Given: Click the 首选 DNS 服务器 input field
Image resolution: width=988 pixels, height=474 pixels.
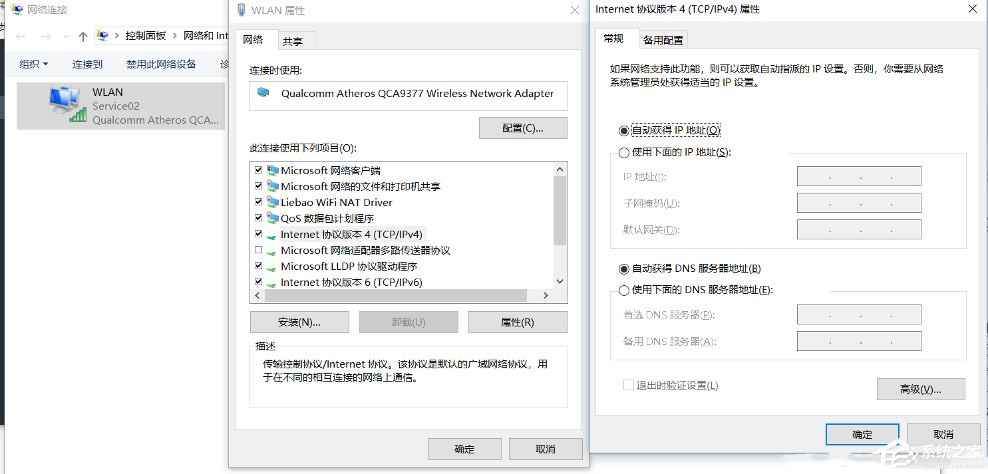Looking at the screenshot, I should [x=859, y=314].
